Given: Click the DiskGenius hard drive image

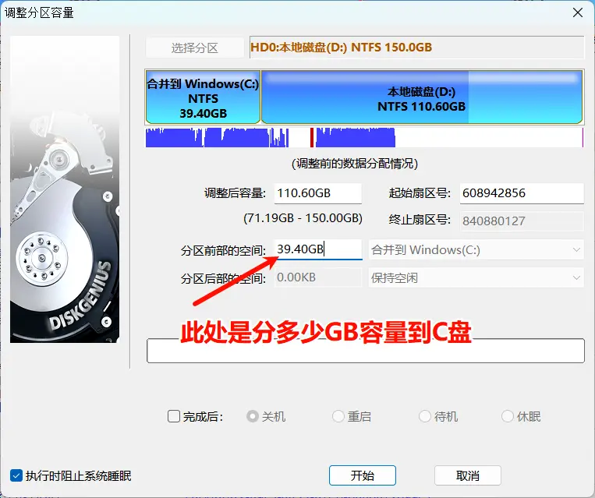Looking at the screenshot, I should pyautogui.click(x=65, y=189).
